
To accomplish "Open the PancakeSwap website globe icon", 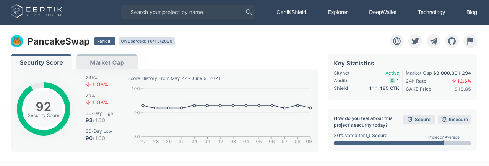I will (397, 41).
